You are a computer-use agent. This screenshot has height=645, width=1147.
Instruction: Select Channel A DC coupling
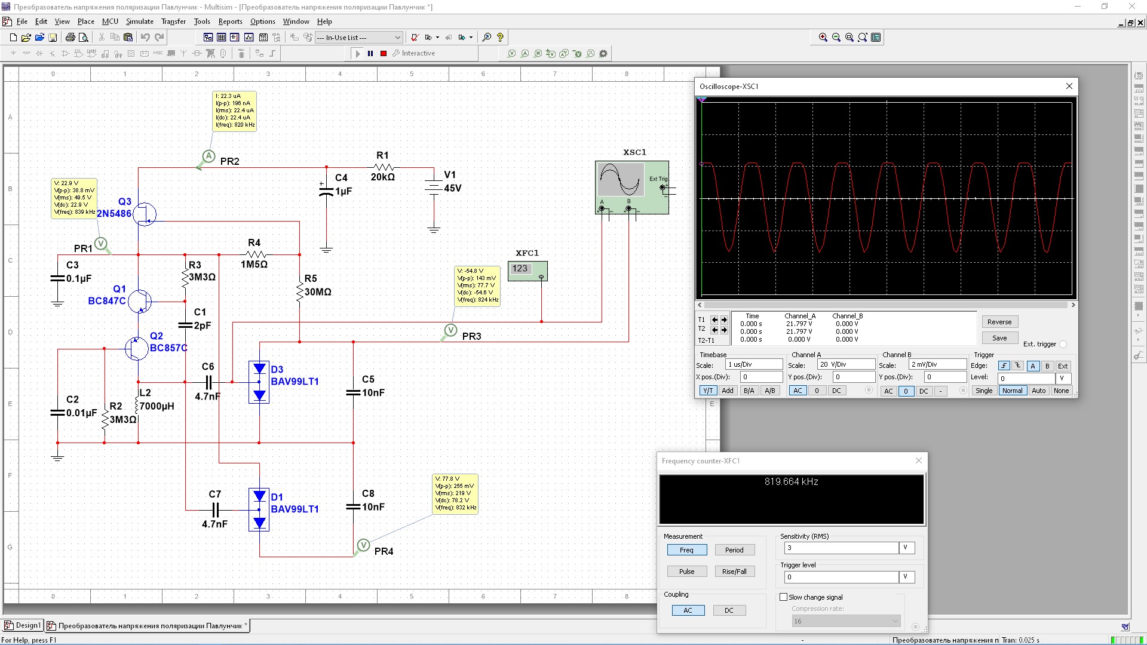click(836, 391)
